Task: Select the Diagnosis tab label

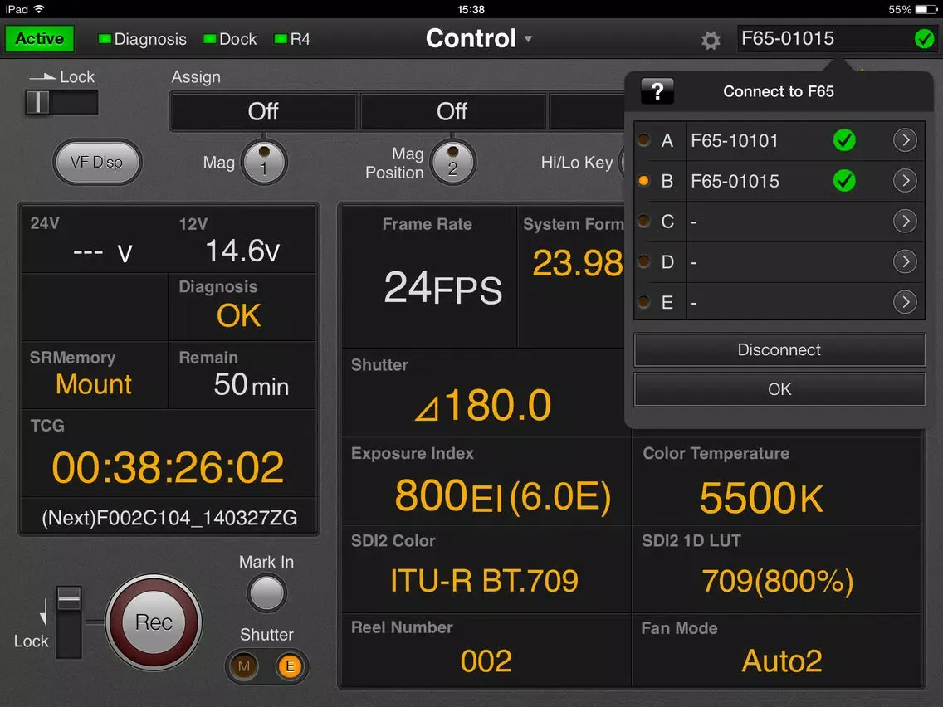Action: click(x=150, y=39)
